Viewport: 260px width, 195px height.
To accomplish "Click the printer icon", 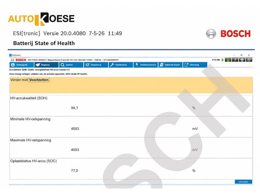I will point(242,60).
